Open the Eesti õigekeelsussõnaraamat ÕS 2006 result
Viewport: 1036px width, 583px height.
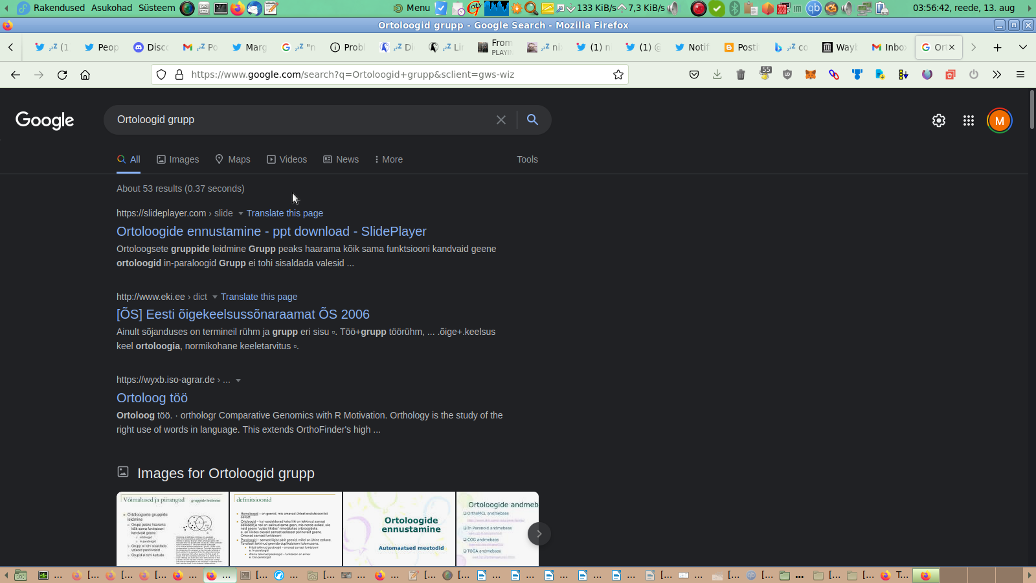click(x=243, y=314)
